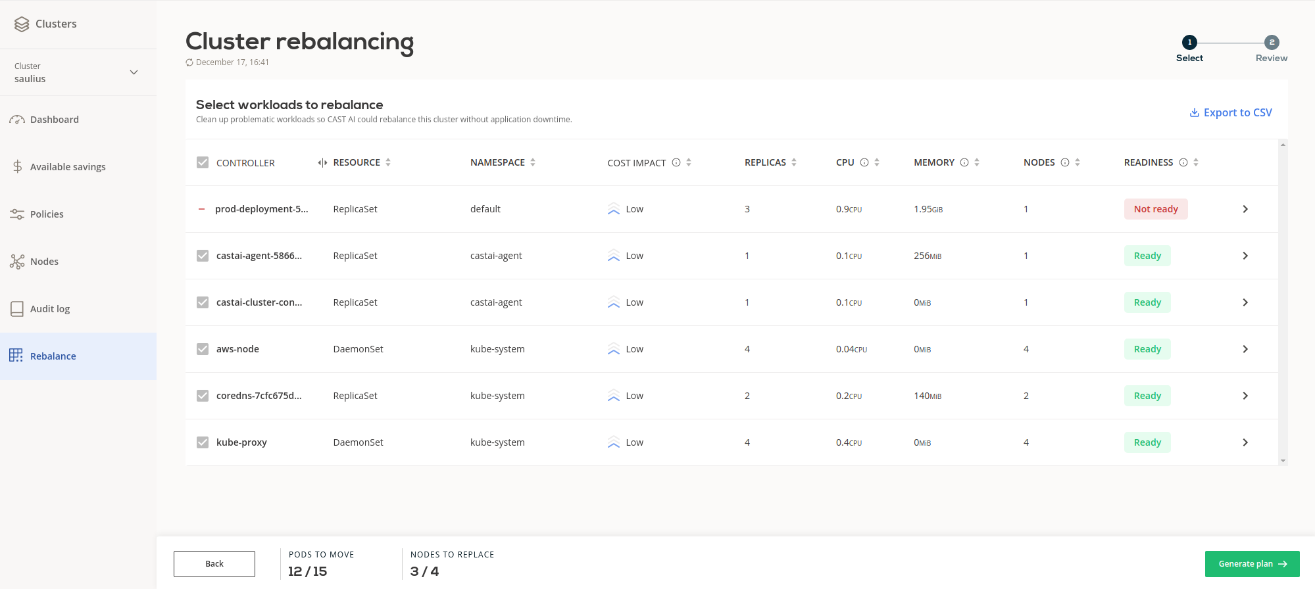Go to Available savings page

point(78,167)
